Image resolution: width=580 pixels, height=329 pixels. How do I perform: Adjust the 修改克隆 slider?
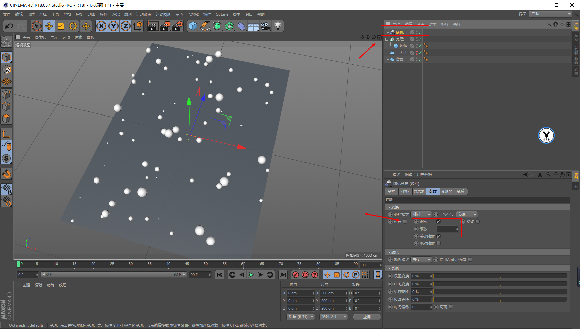click(500, 299)
